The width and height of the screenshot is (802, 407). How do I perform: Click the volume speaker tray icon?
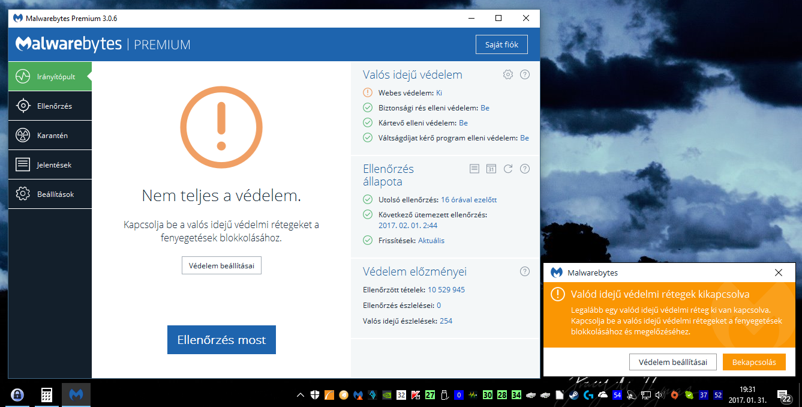pos(660,395)
